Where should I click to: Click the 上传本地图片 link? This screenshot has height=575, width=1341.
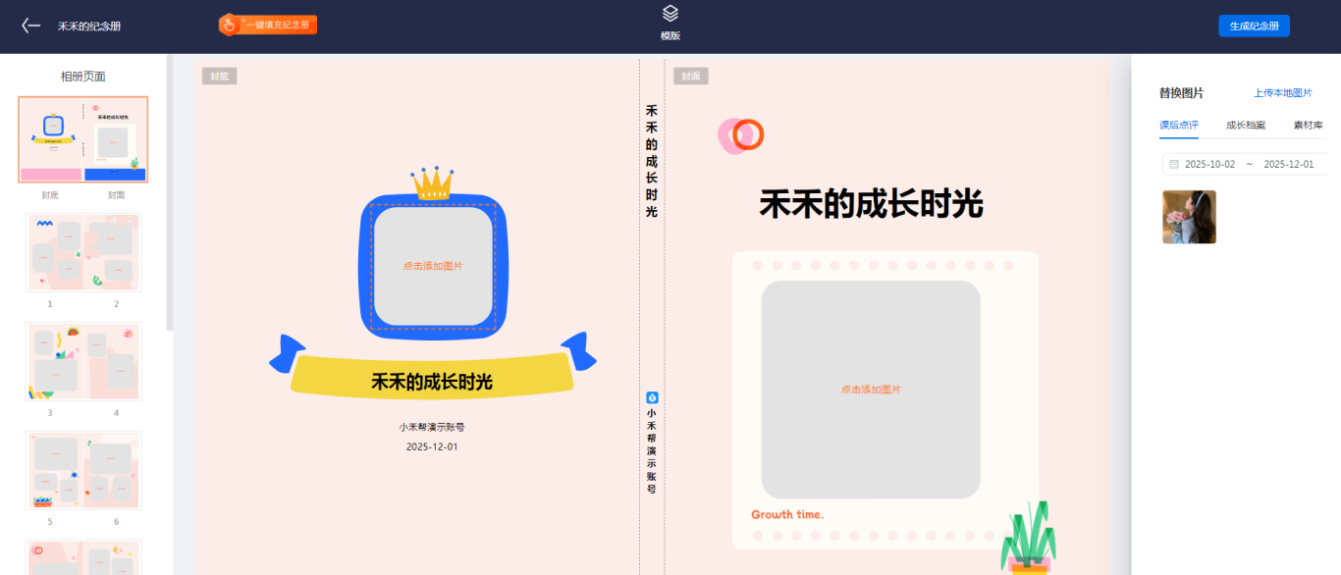pos(1282,93)
